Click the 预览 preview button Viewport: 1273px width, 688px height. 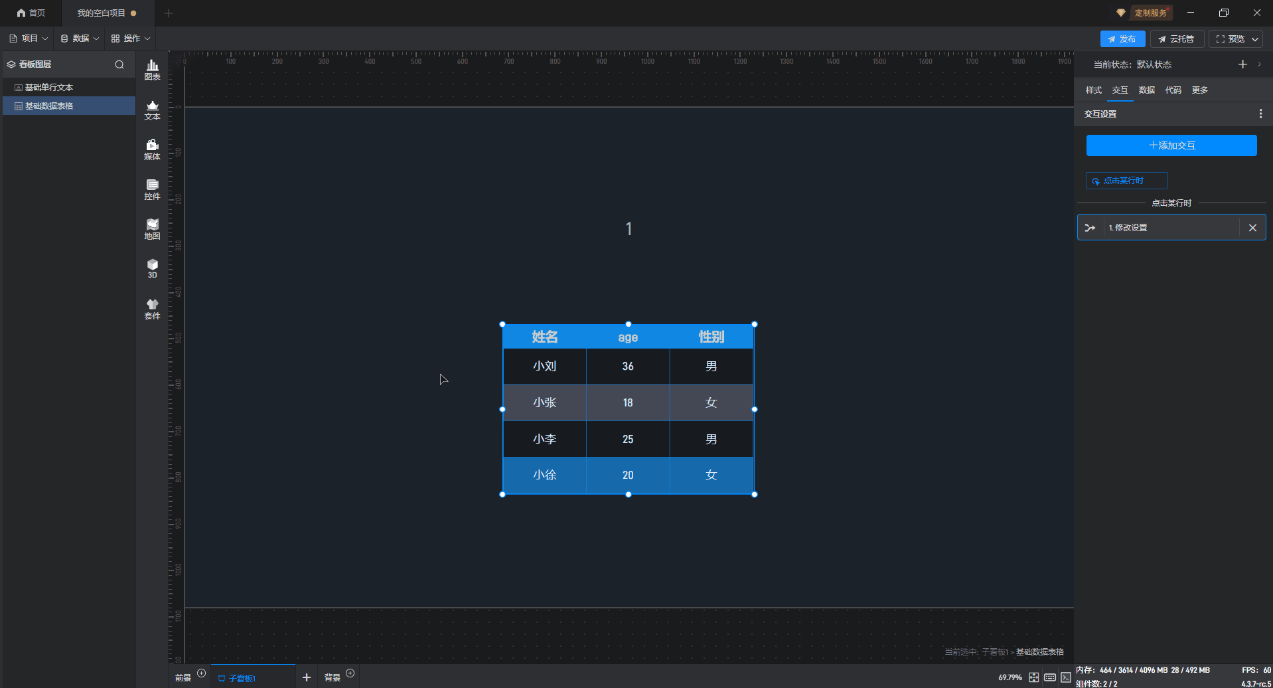tap(1231, 39)
